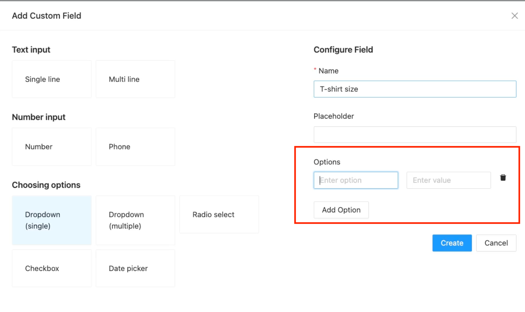Click the Enter option input box
The image size is (525, 312).
click(356, 180)
